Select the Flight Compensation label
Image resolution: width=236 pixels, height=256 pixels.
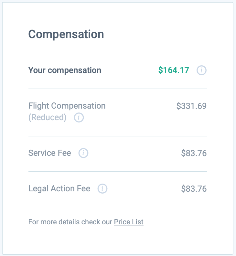tap(67, 106)
